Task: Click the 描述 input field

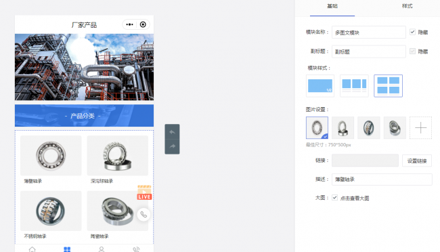Action: click(382, 180)
